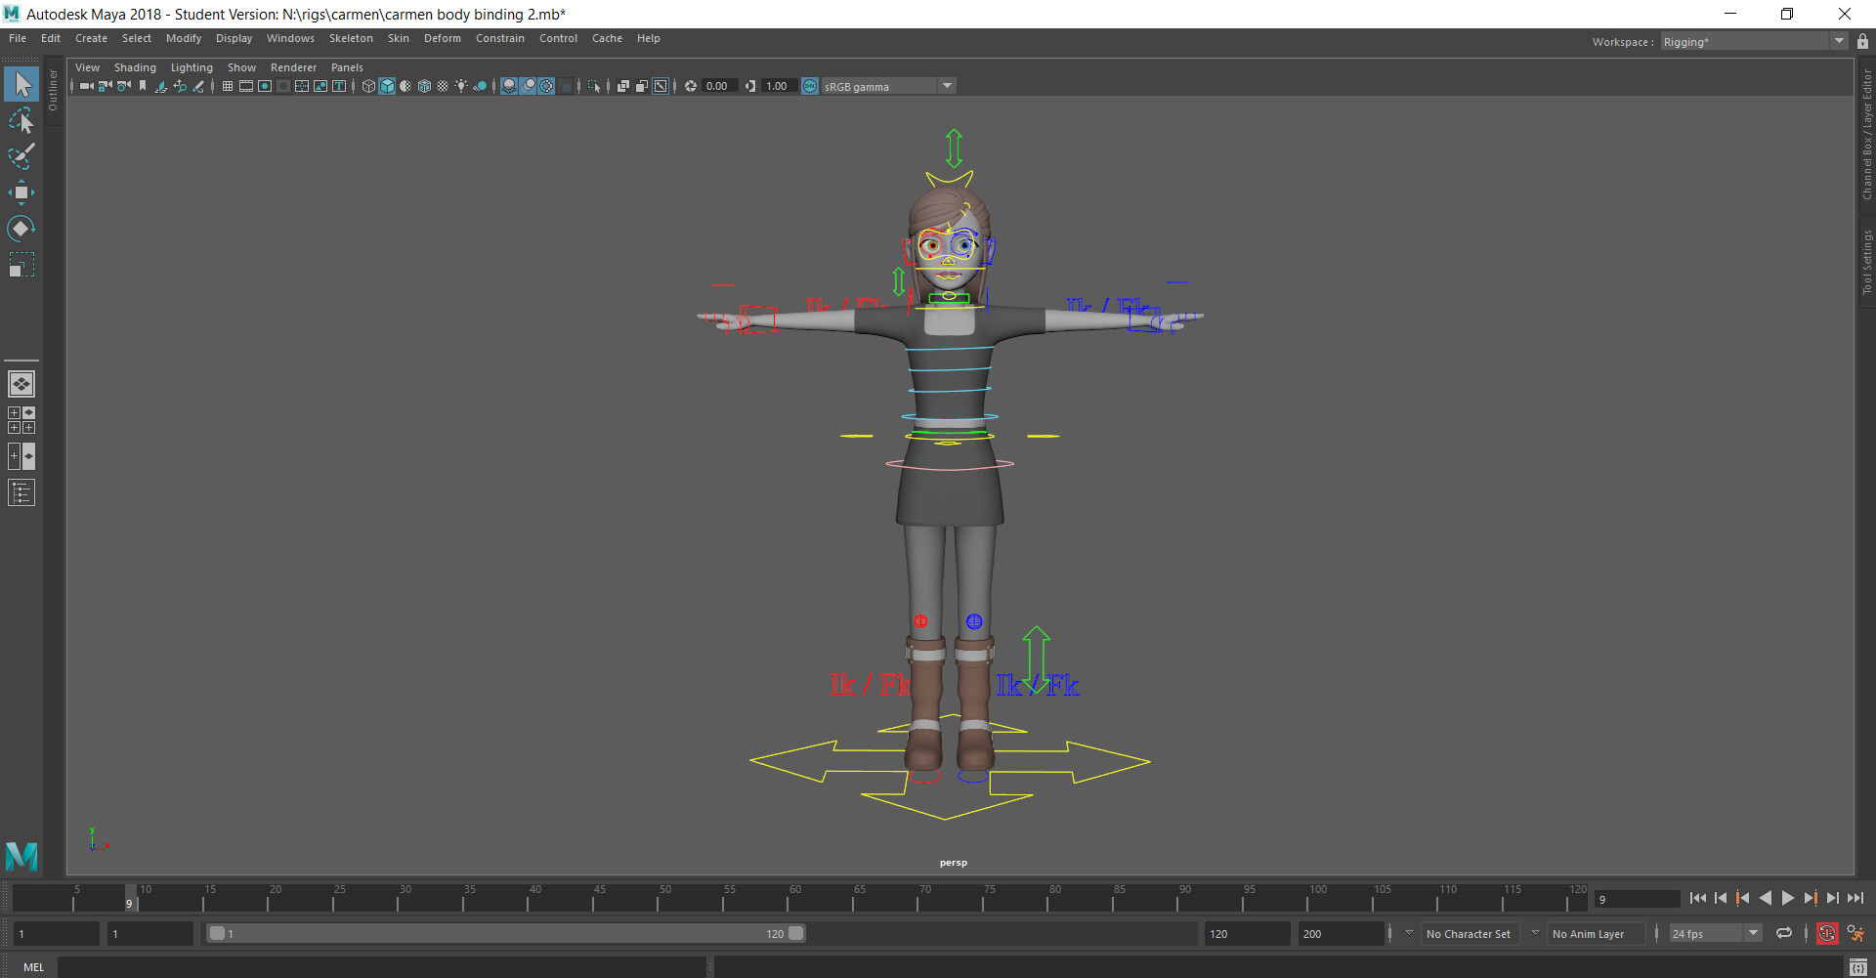Click the four-view layout icon in the toolbox
The width and height of the screenshot is (1876, 978).
point(21,420)
